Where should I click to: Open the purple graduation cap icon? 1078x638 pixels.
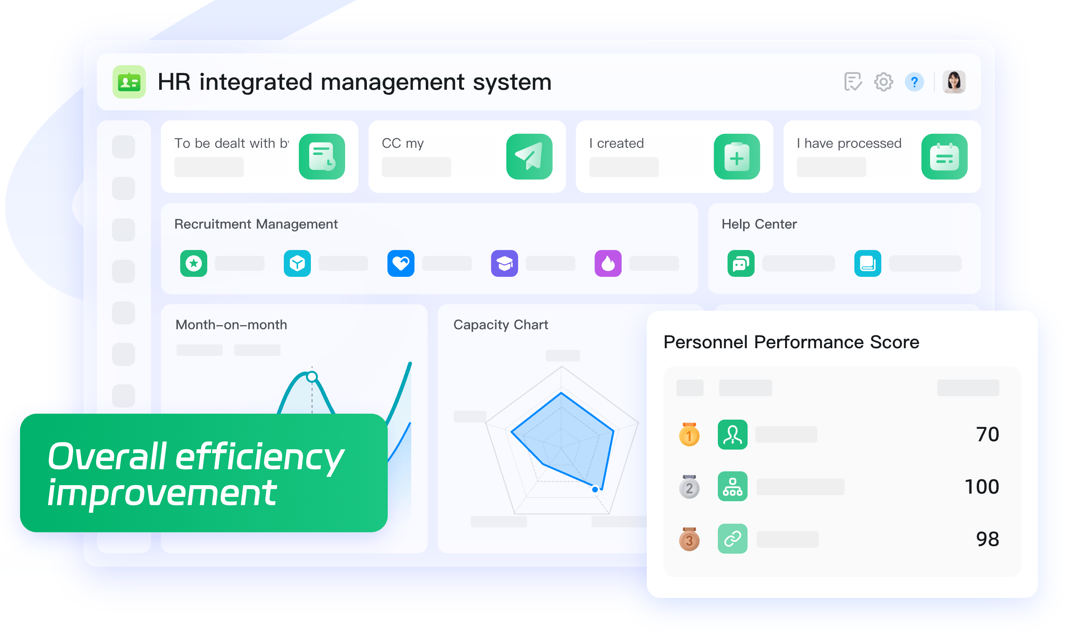504,263
